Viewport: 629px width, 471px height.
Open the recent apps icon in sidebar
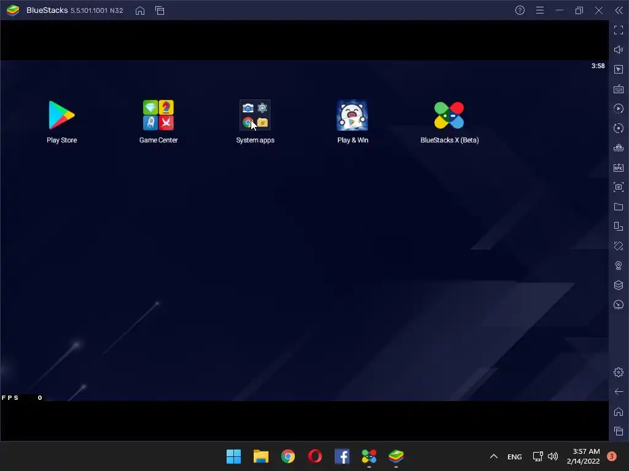point(619,431)
